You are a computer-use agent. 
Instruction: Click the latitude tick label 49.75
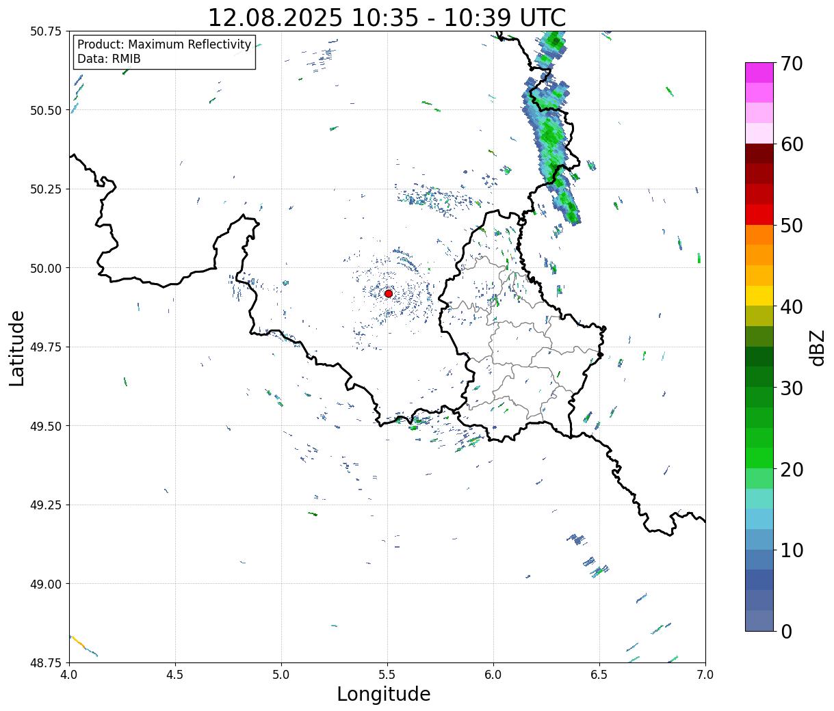pyautogui.click(x=46, y=347)
